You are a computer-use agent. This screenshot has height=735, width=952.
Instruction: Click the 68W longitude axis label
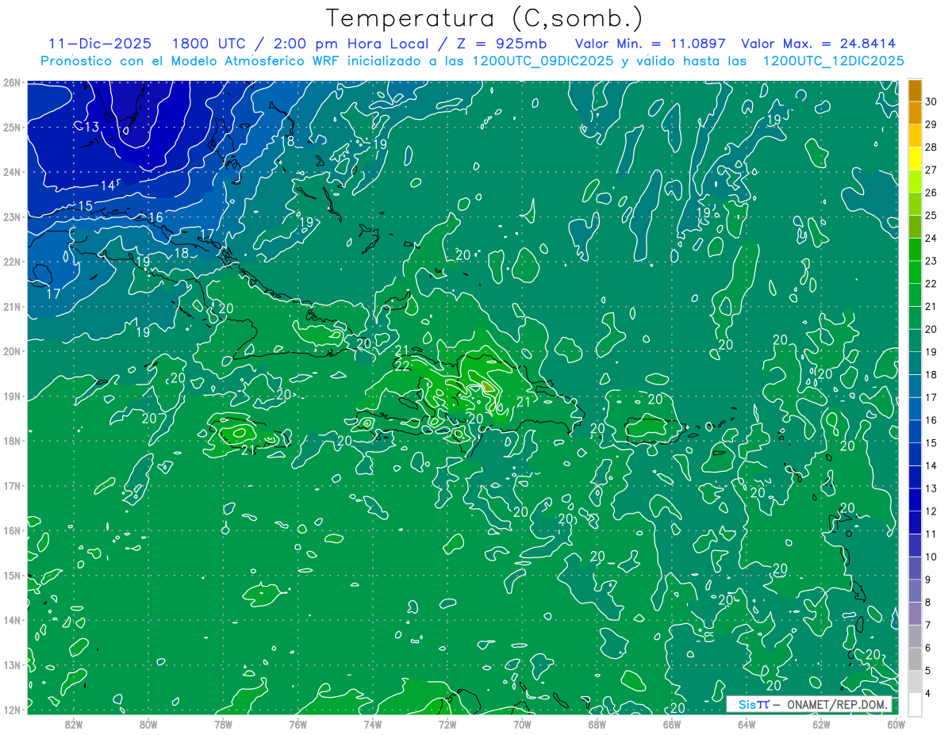pos(597,724)
